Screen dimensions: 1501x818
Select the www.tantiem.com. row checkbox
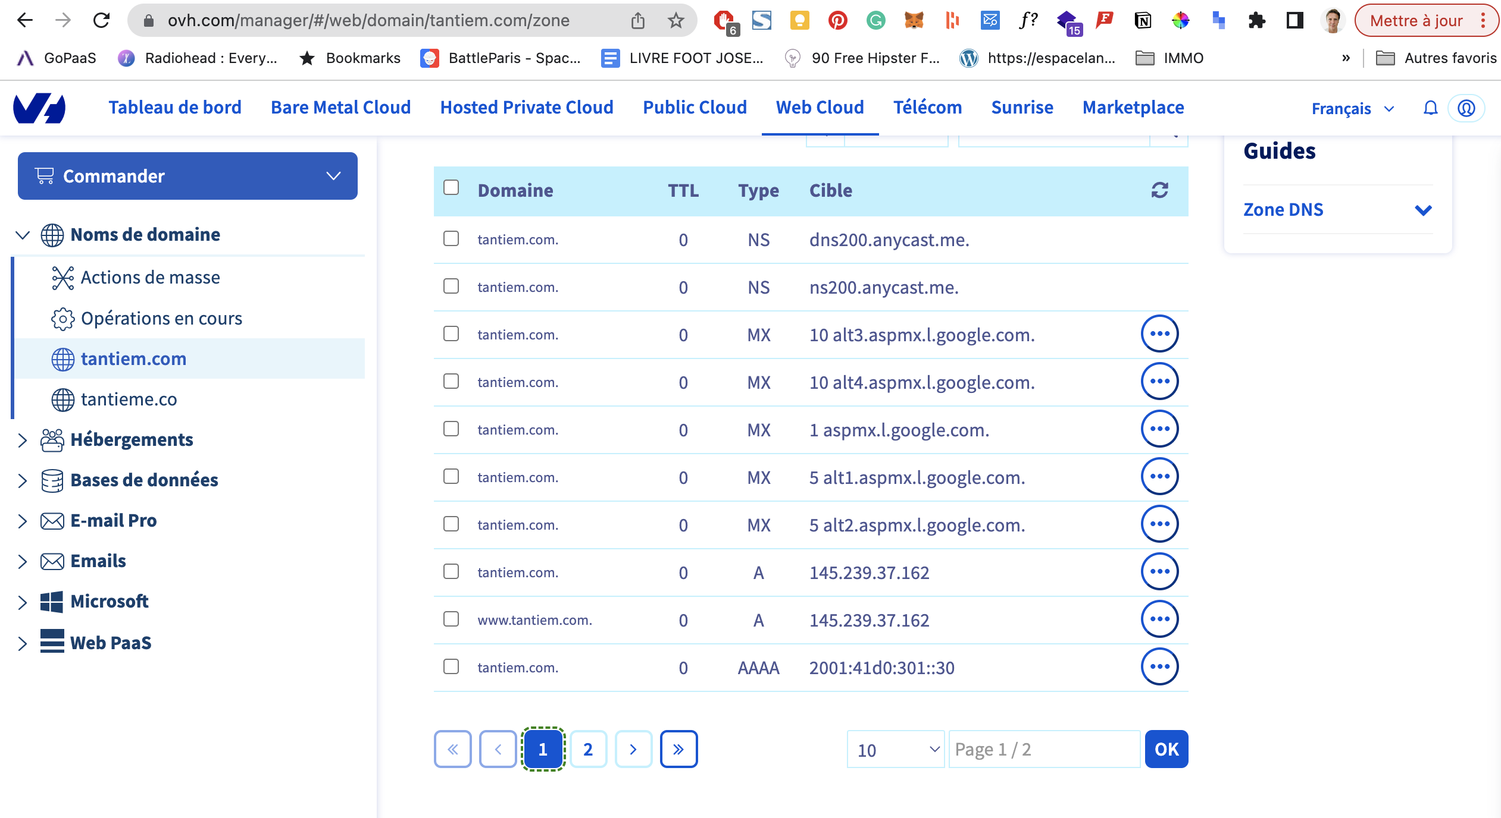(451, 619)
